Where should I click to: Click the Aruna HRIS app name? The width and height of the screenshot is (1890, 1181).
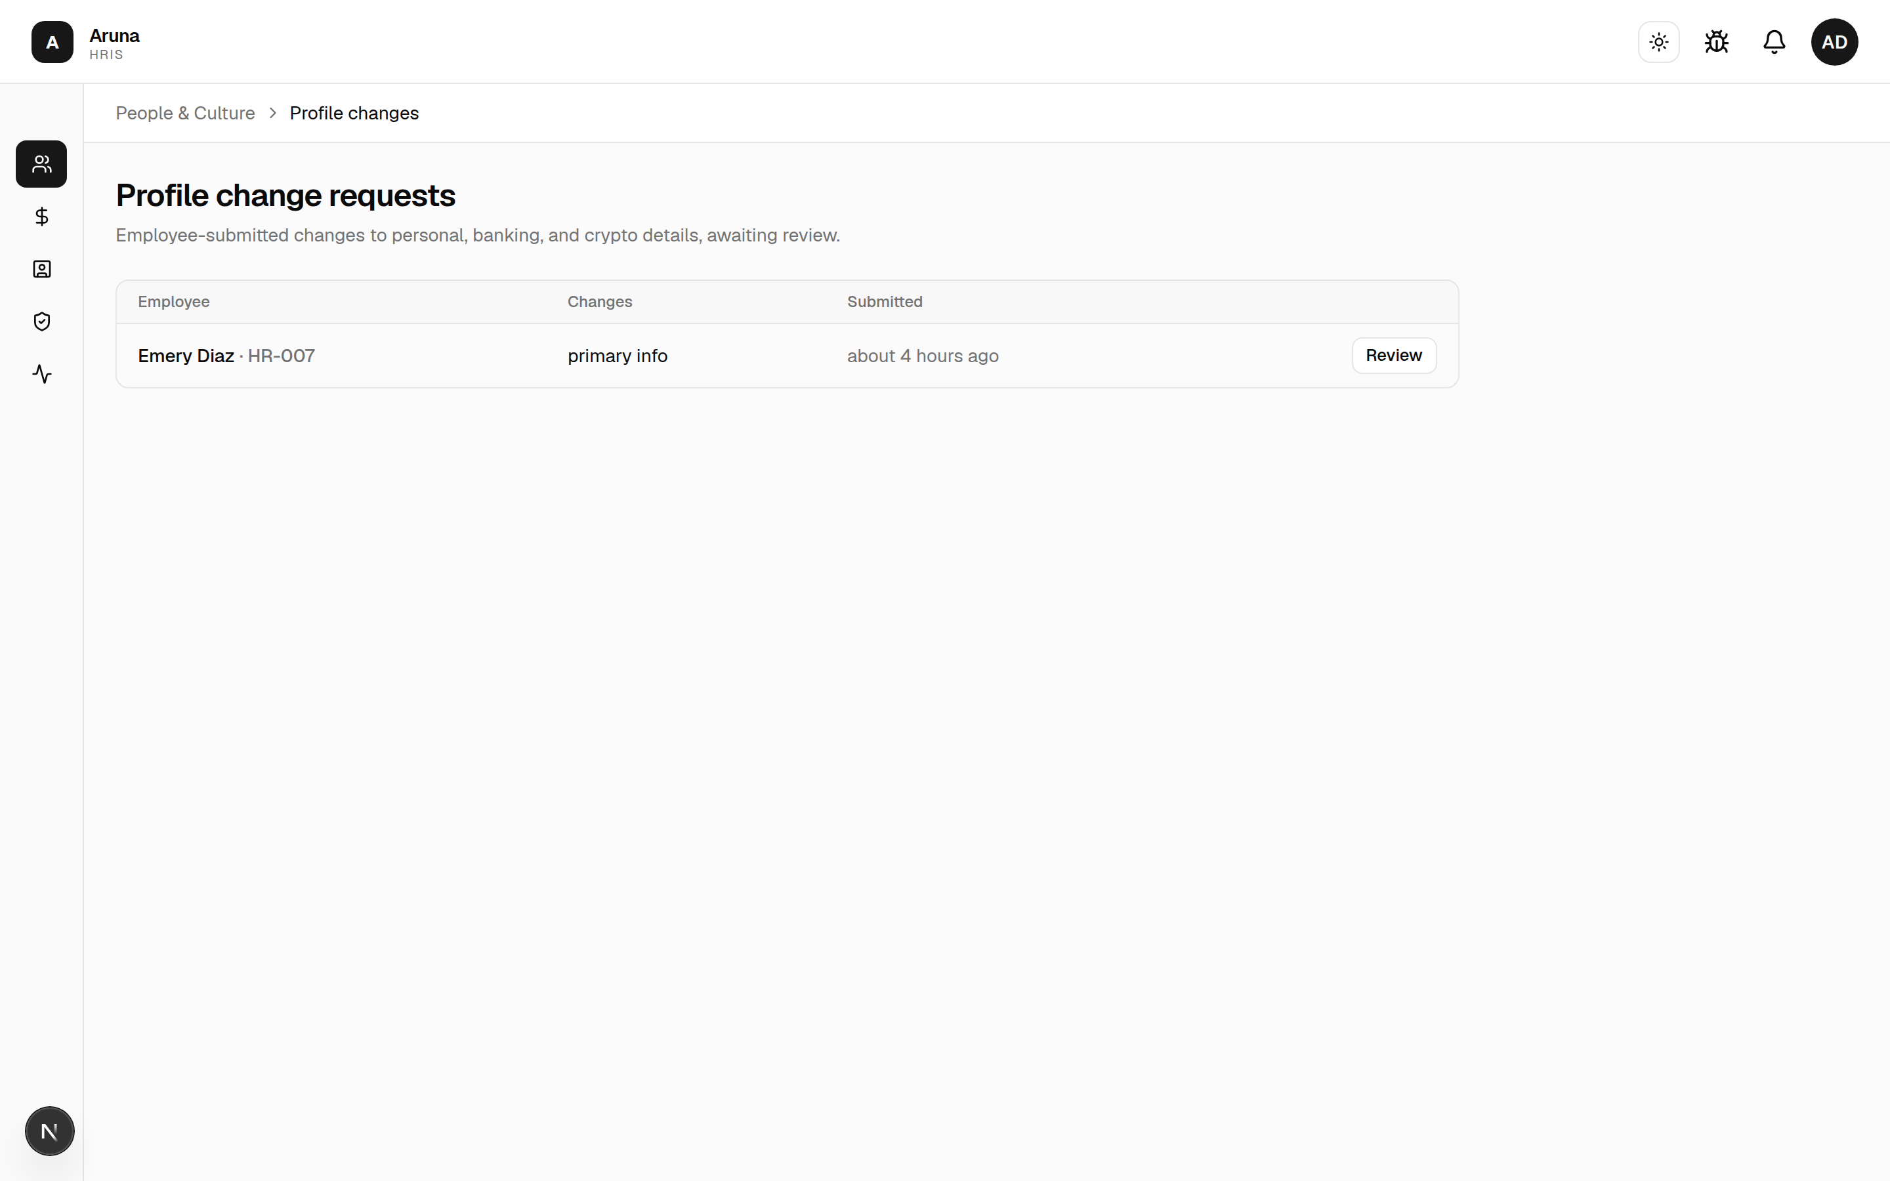click(x=114, y=44)
